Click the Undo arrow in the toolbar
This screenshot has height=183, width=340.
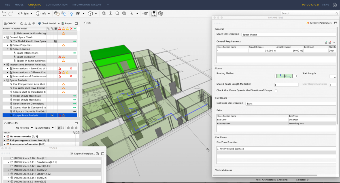coord(4,13)
